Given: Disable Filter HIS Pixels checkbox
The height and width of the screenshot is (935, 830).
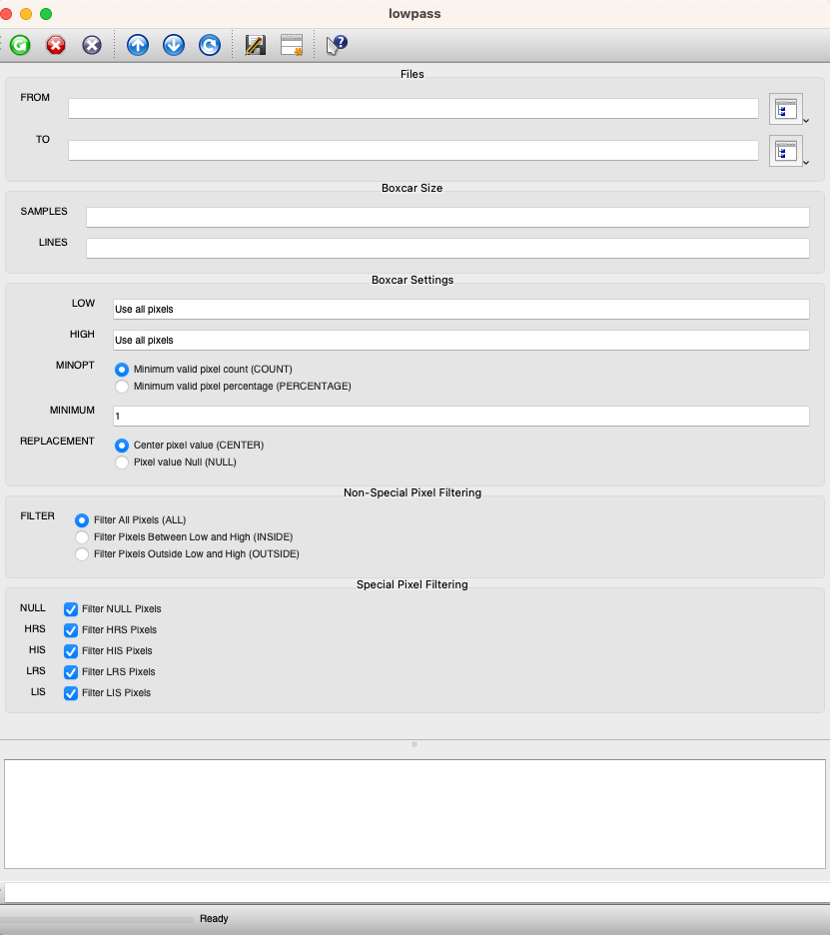Looking at the screenshot, I should pyautogui.click(x=71, y=651).
